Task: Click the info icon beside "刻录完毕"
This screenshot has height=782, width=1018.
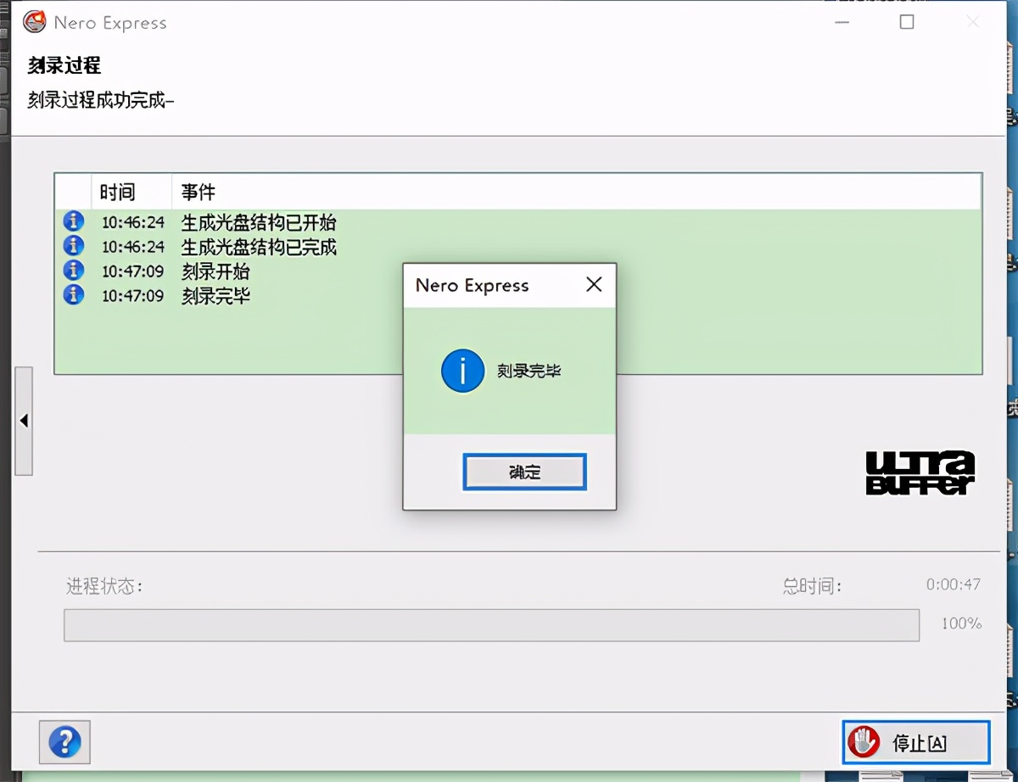Action: pos(75,296)
